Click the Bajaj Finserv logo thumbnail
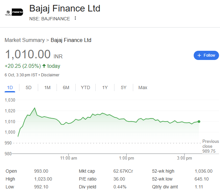This screenshot has width=220, height=192. (14, 12)
